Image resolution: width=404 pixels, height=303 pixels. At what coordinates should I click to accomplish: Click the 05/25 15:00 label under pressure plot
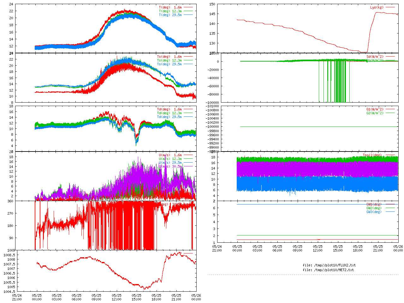tap(136, 297)
